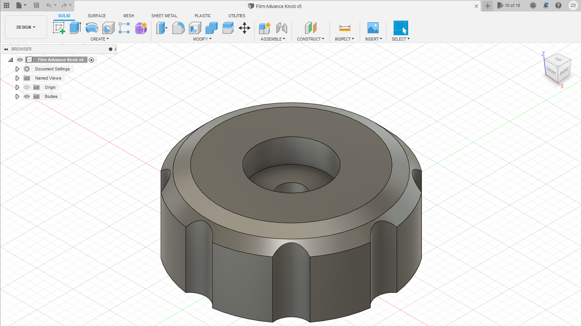Toggle visibility of Film Advance Knob v5
The image size is (581, 326).
click(20, 60)
